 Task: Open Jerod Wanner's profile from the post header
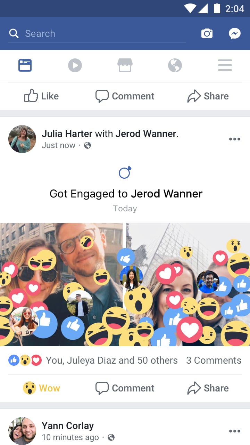(146, 133)
